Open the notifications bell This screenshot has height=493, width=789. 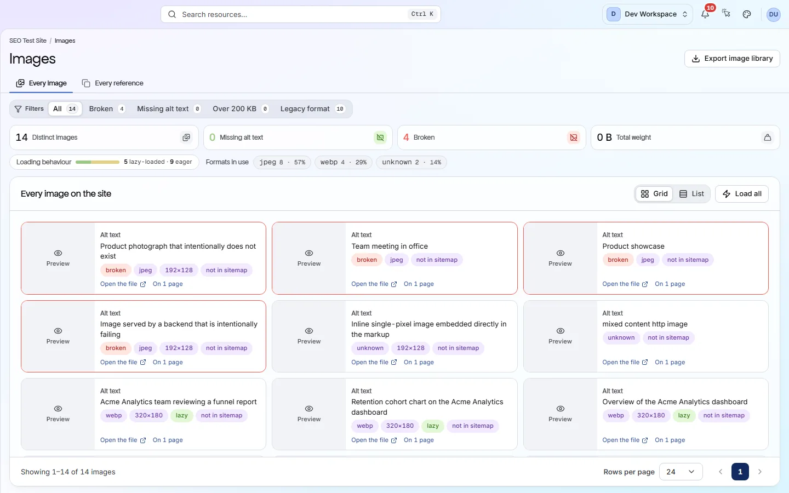pos(705,14)
